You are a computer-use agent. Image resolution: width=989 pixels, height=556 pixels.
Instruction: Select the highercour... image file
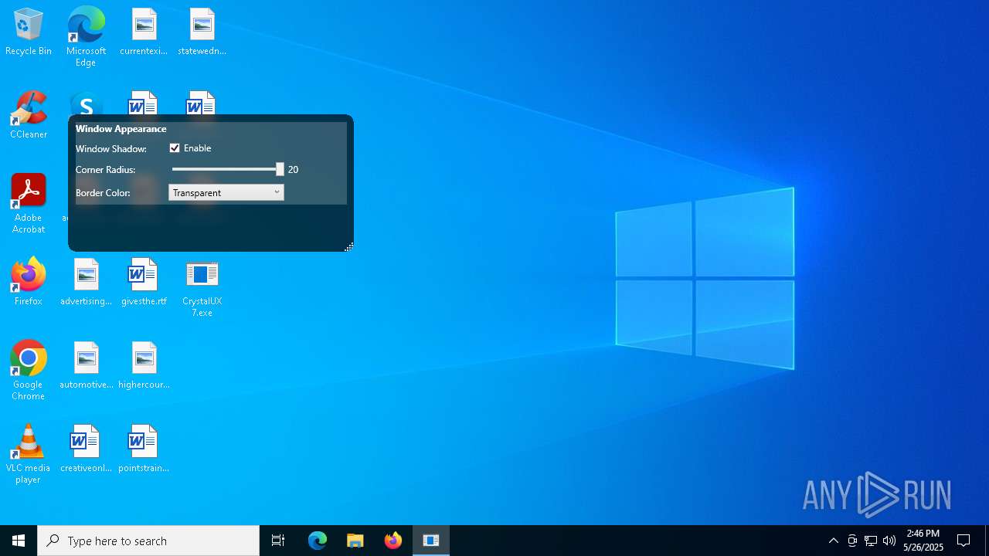click(144, 365)
